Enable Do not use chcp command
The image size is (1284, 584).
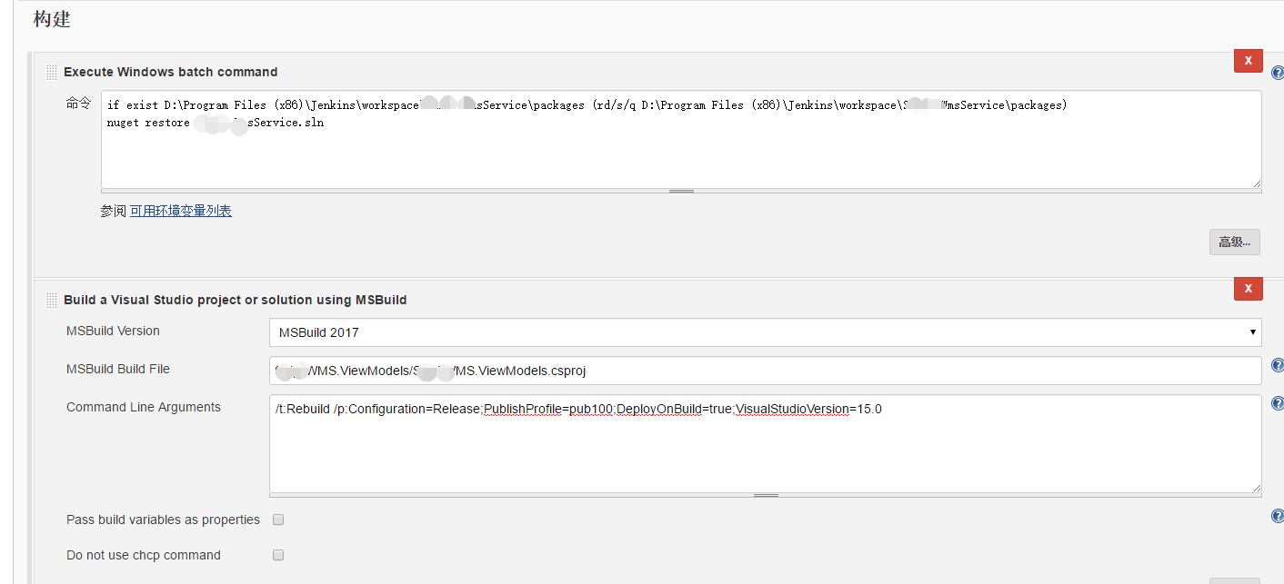(279, 555)
